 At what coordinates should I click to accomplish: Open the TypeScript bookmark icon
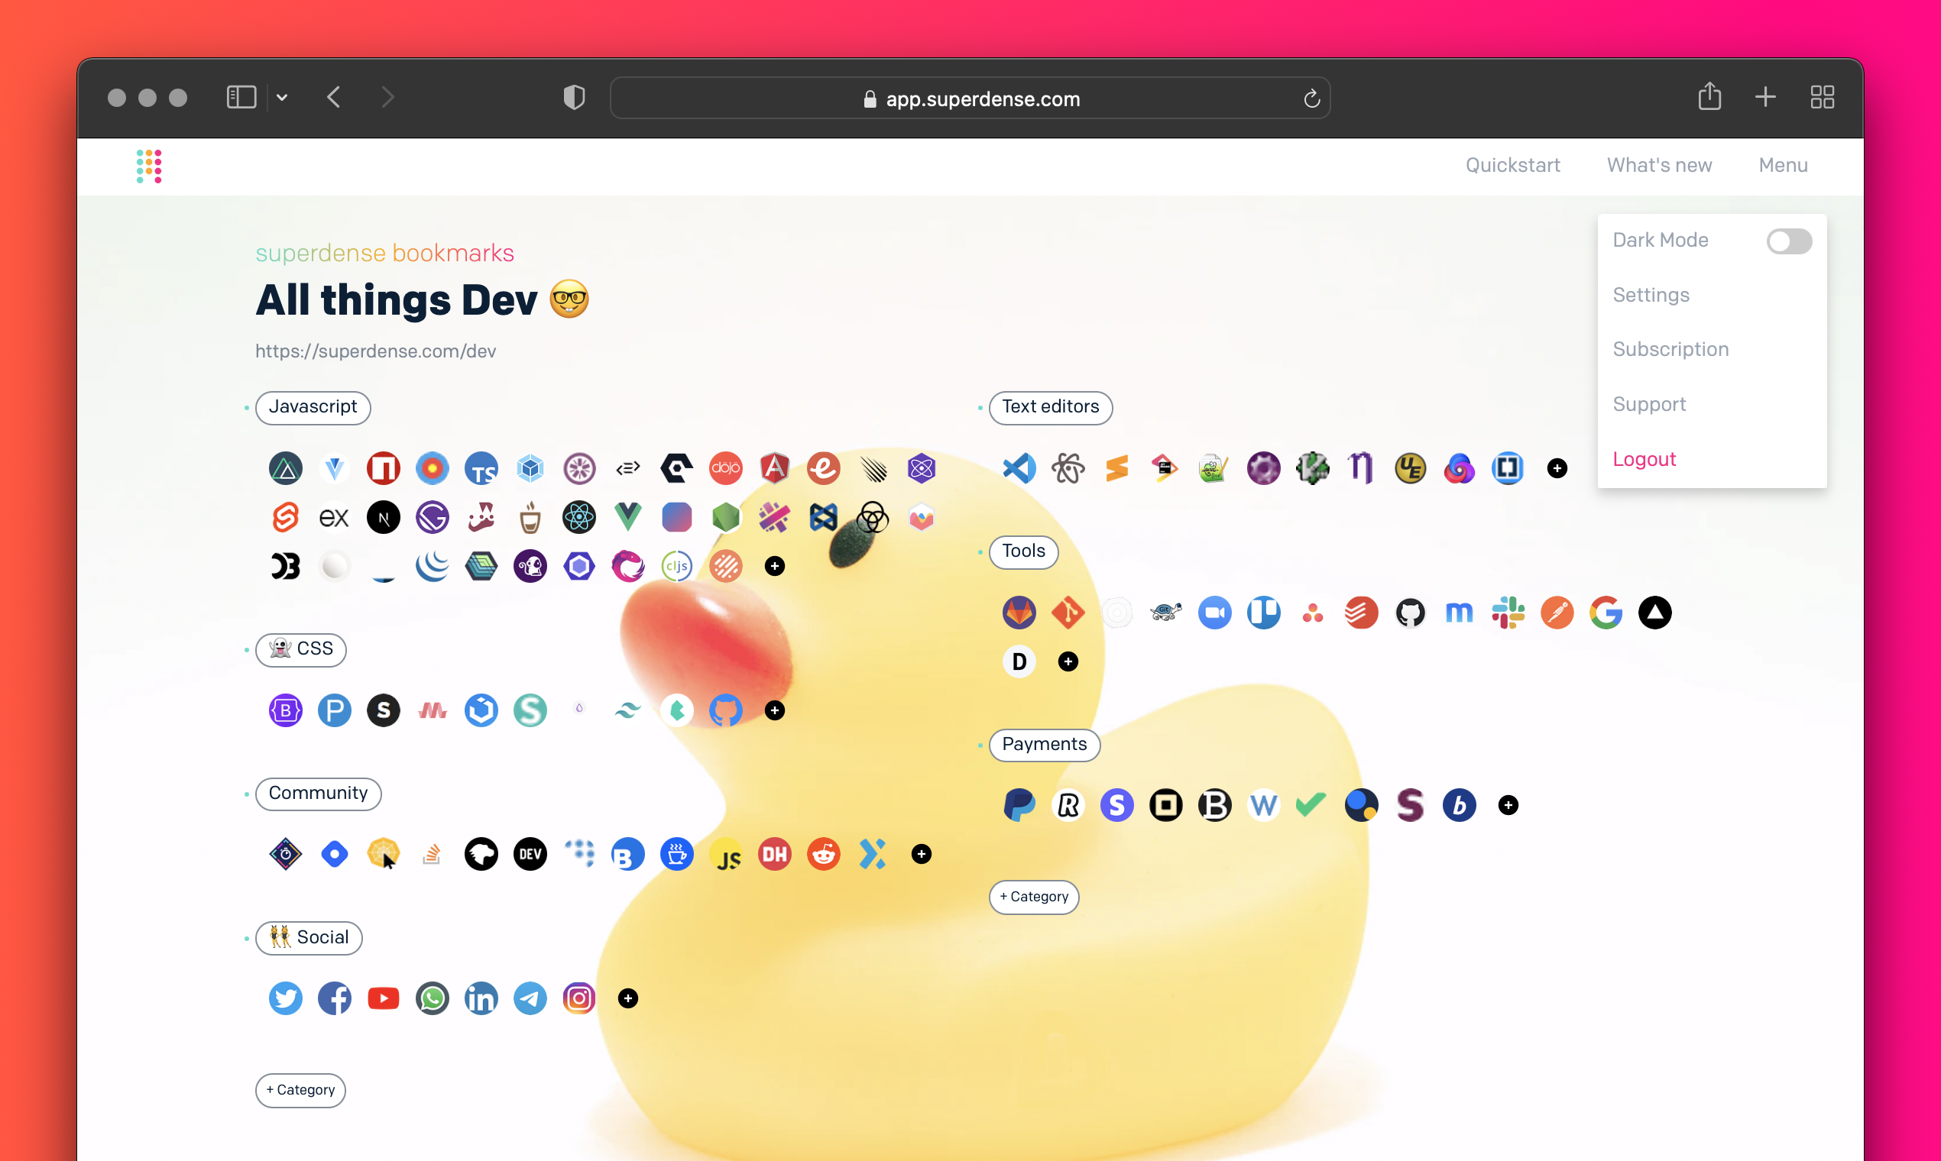pos(481,469)
